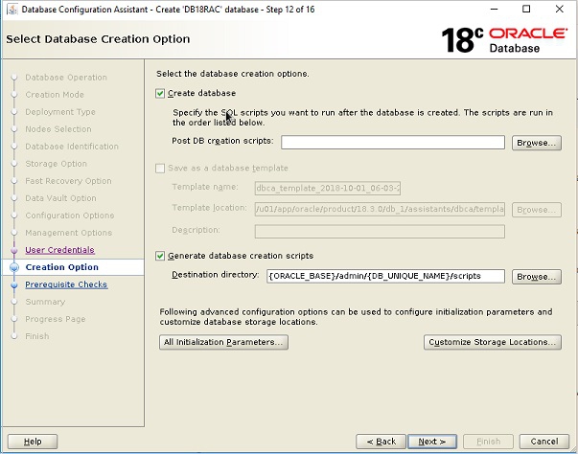Open All Initialization Parameters dialog
This screenshot has width=578, height=454.
223,342
